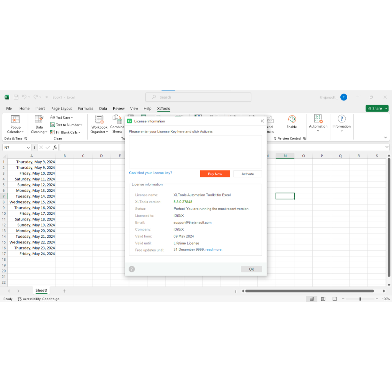Screen dimensions: 392x392
Task: Click zoom in plus button
Action: point(377,299)
